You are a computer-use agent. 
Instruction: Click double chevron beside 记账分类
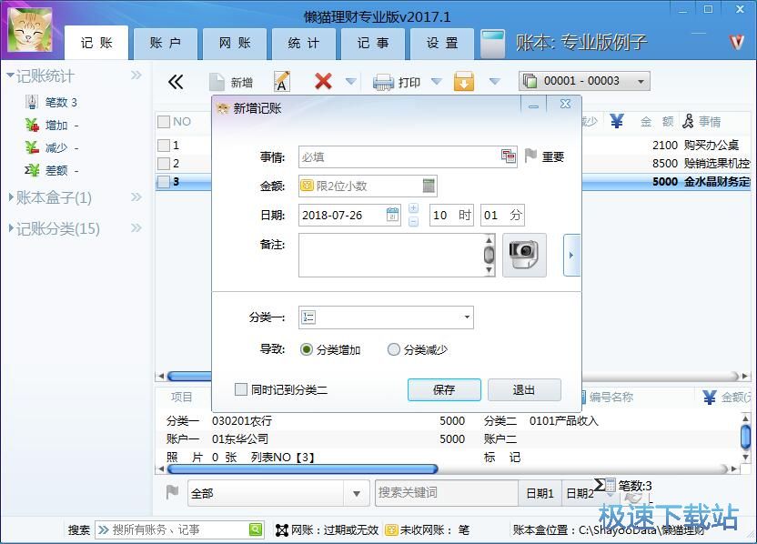136,227
